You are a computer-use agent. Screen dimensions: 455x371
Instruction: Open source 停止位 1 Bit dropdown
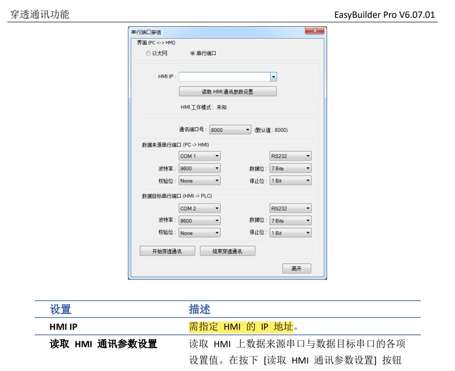click(x=290, y=181)
